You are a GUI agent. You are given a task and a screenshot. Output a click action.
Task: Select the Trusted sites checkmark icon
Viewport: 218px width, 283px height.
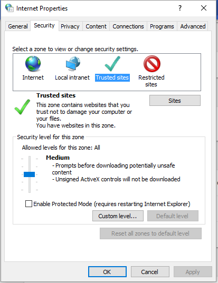point(112,64)
